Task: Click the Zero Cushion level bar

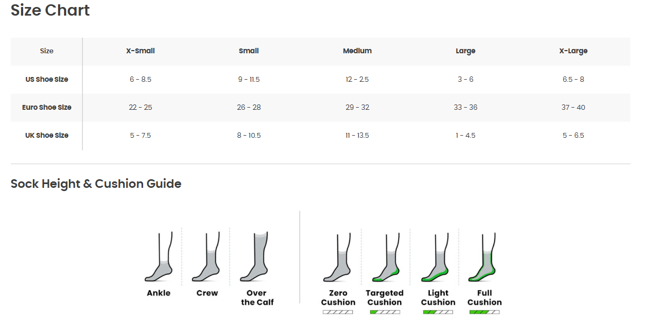Action: (338, 312)
